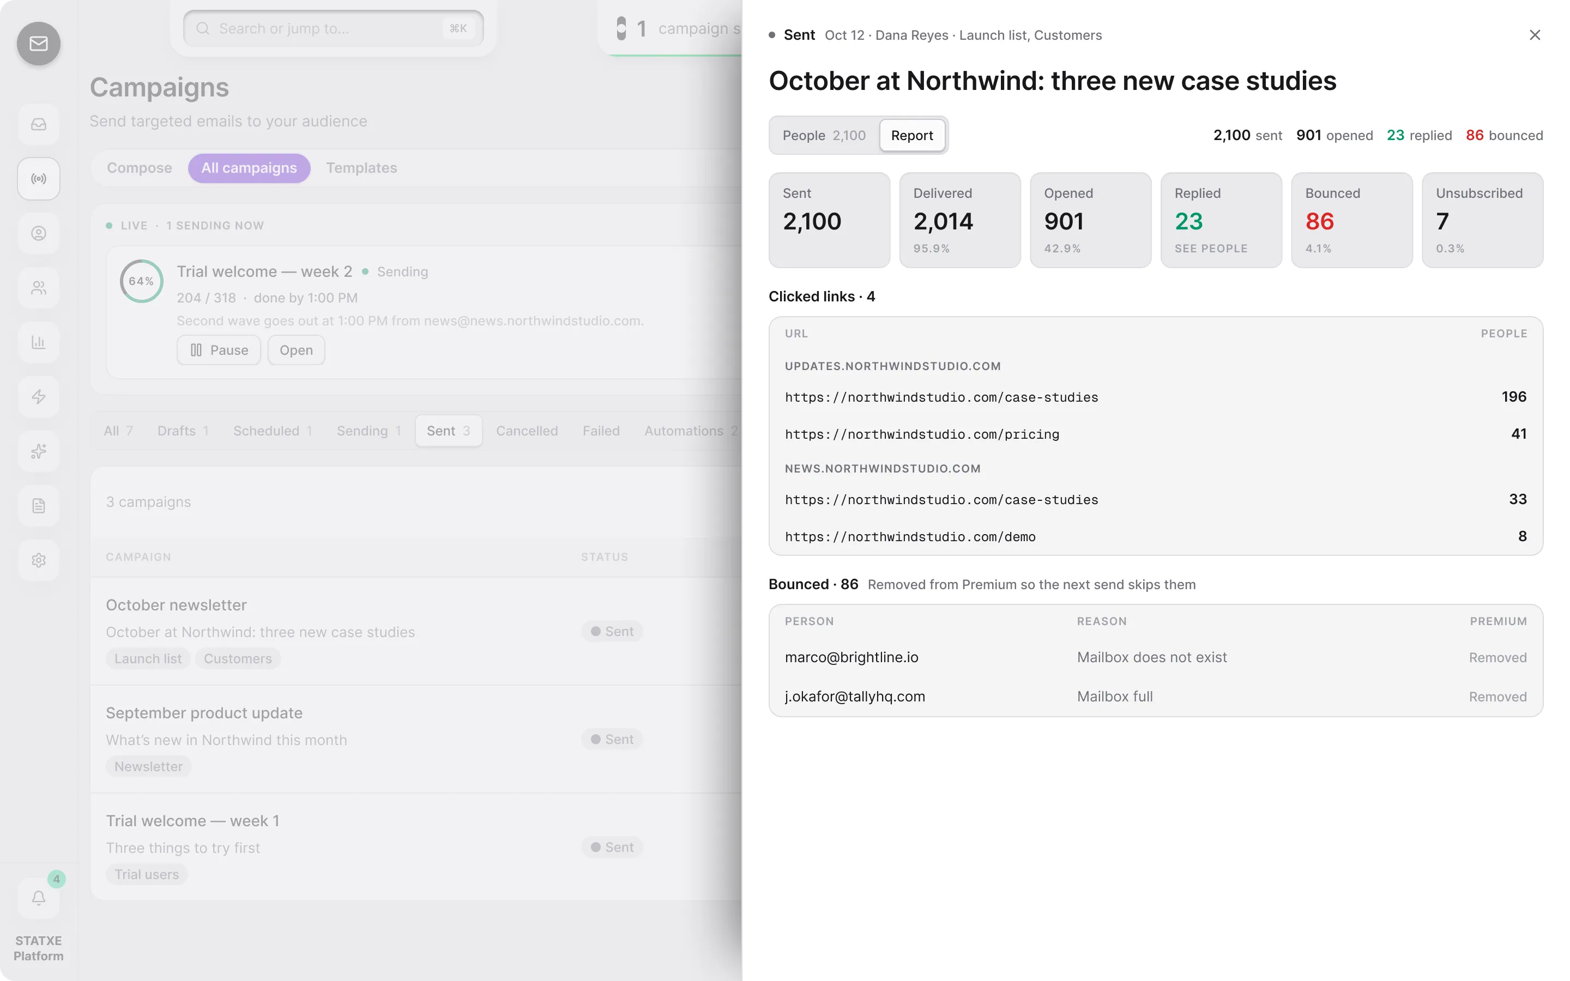Open the October newsletter campaign row
The height and width of the screenshot is (981, 1570).
click(415, 631)
